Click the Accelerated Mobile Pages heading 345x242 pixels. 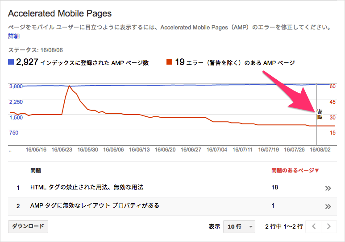click(60, 13)
